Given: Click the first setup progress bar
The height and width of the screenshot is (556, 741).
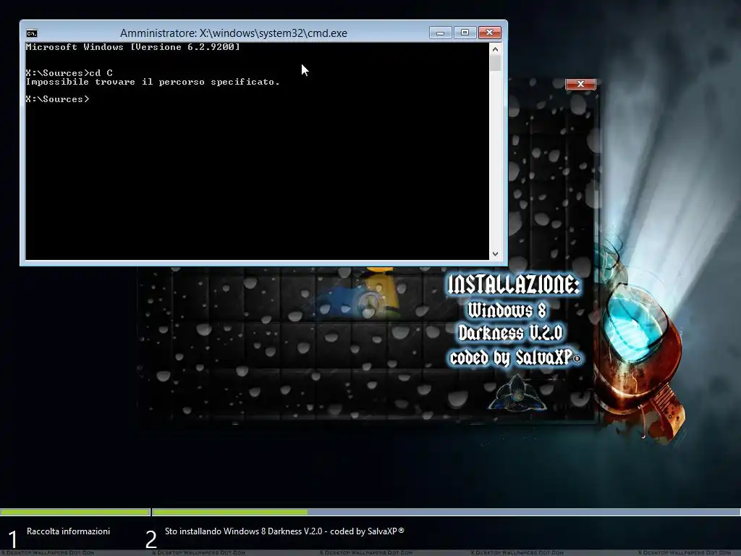Looking at the screenshot, I should coord(75,512).
